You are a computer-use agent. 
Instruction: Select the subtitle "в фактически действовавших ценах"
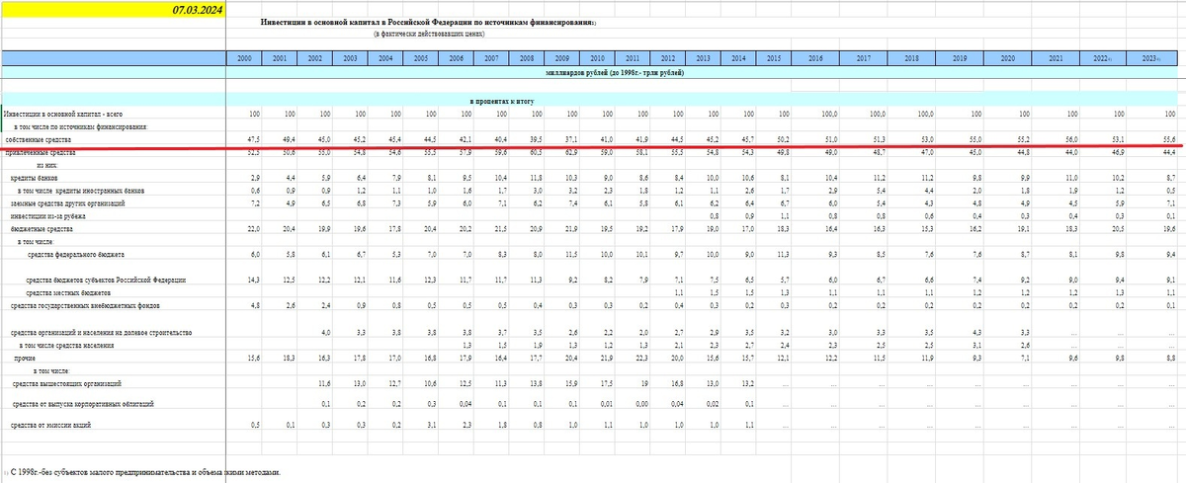(429, 33)
